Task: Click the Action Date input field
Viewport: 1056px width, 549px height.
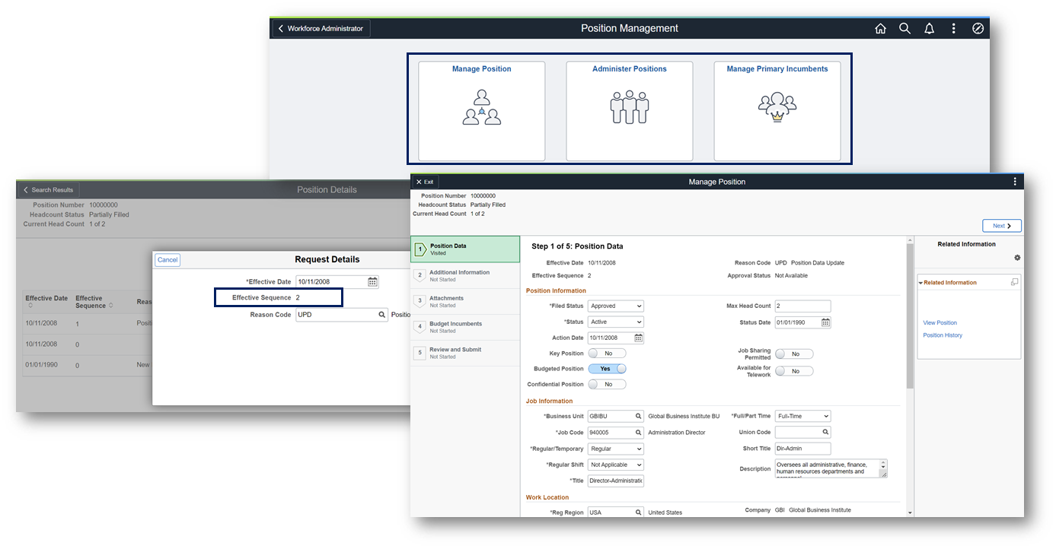Action: (x=611, y=338)
